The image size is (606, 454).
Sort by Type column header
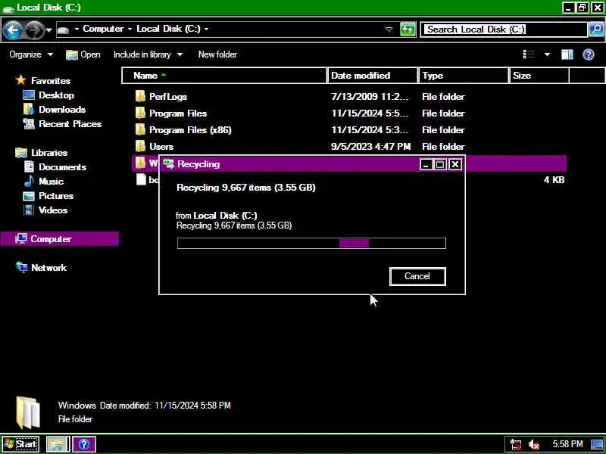click(x=464, y=76)
